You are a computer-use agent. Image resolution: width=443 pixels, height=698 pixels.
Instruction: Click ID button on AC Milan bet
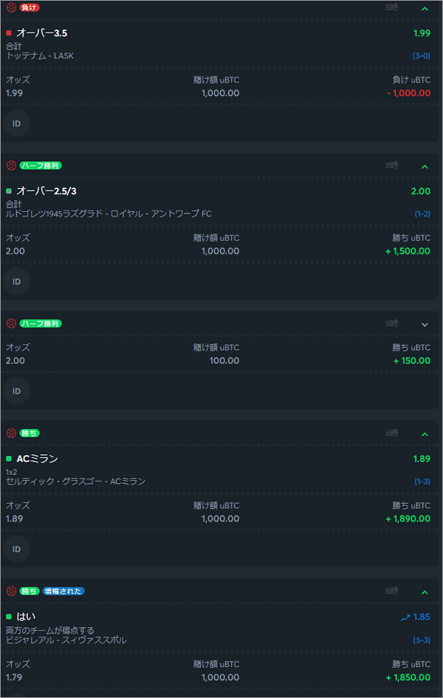(x=16, y=549)
